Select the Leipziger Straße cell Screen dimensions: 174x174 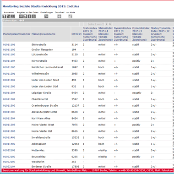[41, 93]
